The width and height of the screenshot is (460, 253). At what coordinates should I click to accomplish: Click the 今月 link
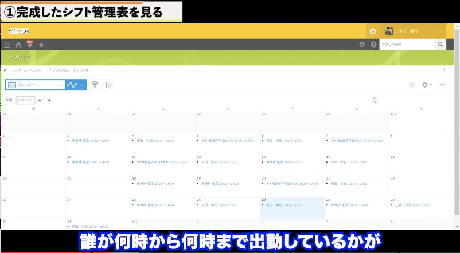pyautogui.click(x=9, y=100)
